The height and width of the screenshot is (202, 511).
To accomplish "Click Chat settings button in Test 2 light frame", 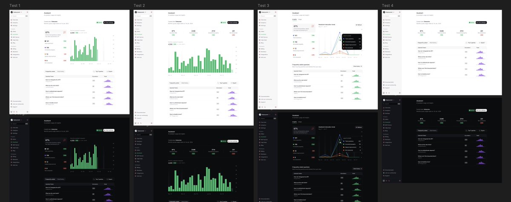I will 233,23.
